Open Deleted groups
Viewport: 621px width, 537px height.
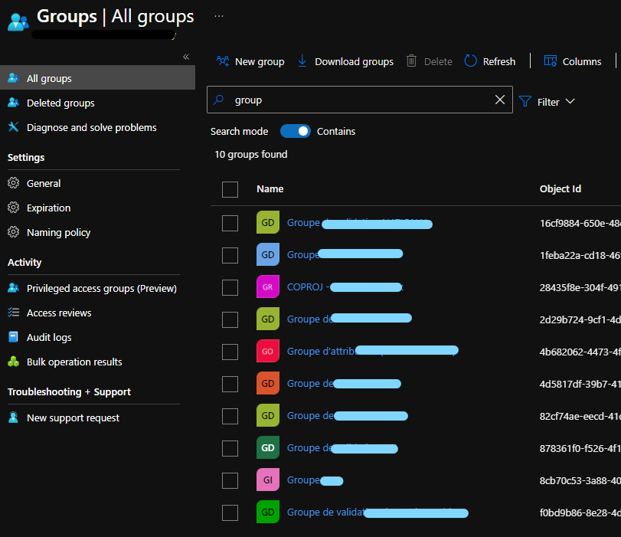[x=60, y=103]
